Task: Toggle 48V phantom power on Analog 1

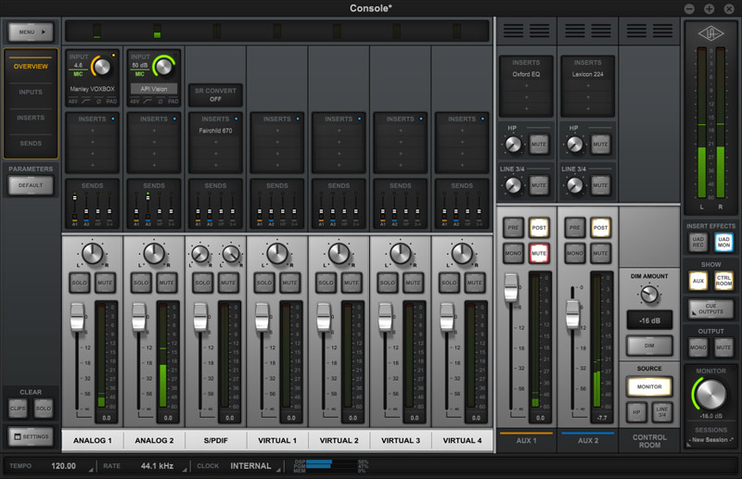Action: coord(73,101)
